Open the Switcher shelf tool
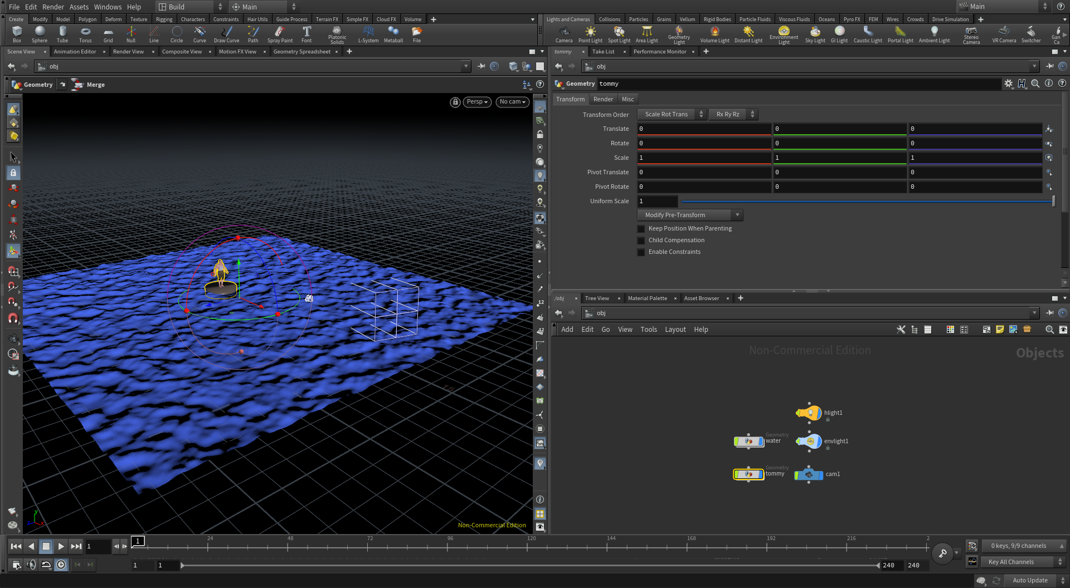Image resolution: width=1070 pixels, height=588 pixels. tap(1031, 34)
